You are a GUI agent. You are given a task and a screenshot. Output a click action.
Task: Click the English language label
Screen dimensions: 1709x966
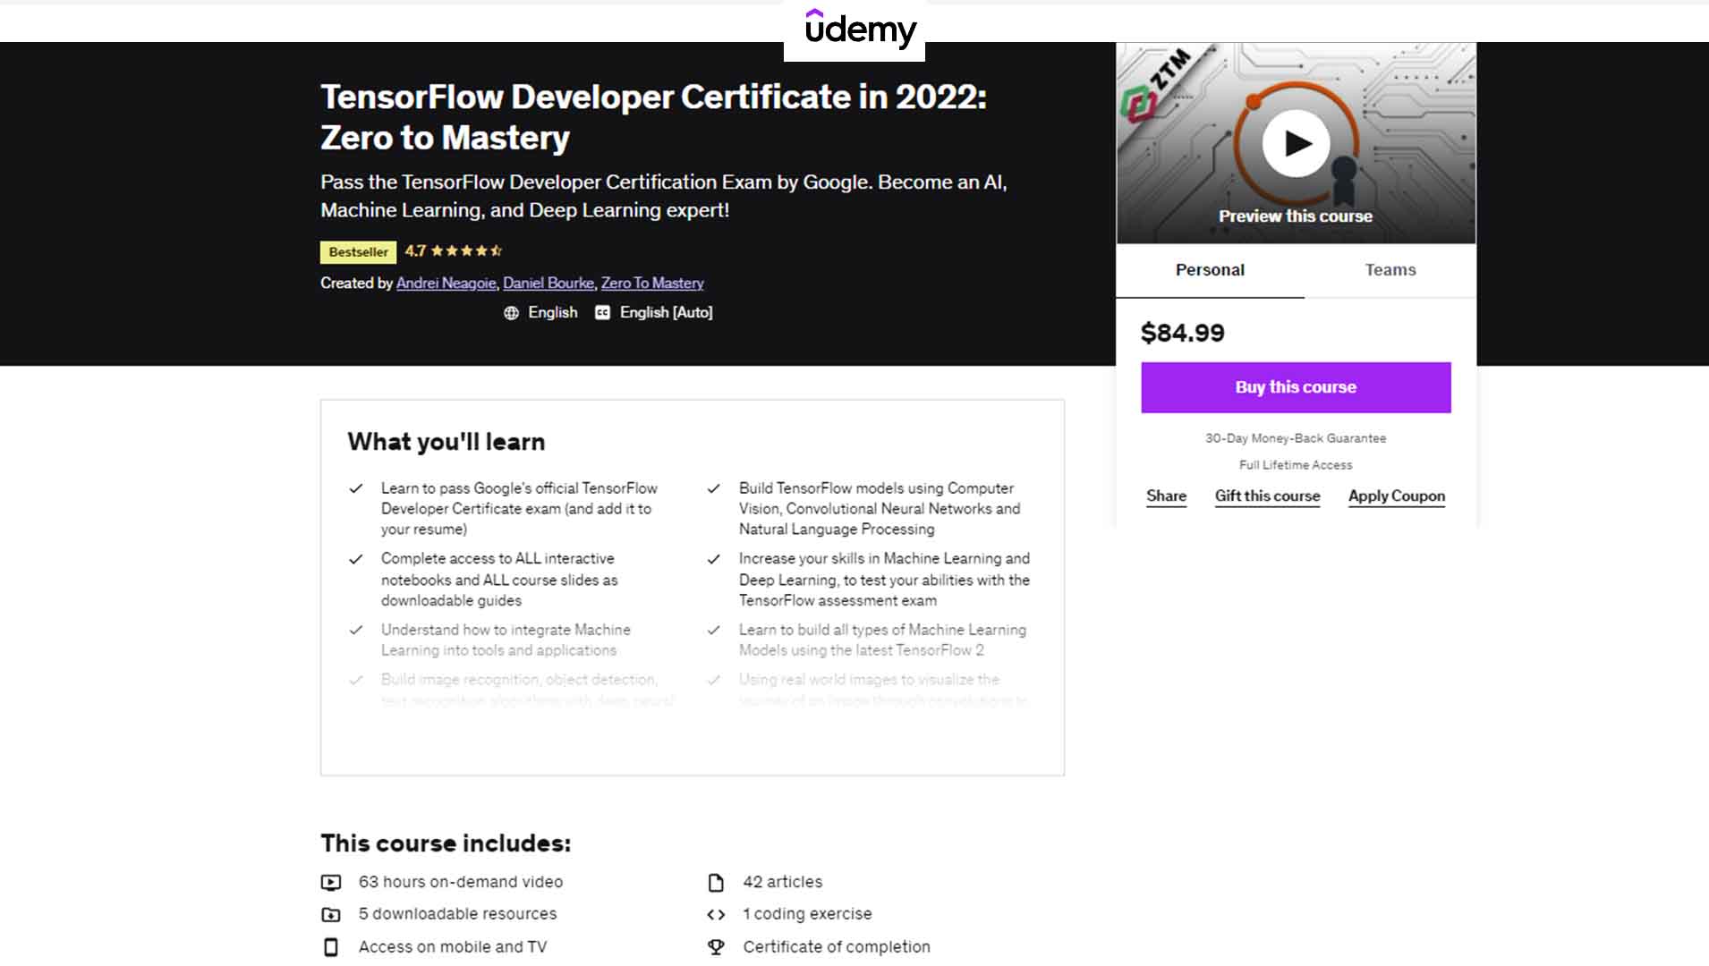point(552,313)
